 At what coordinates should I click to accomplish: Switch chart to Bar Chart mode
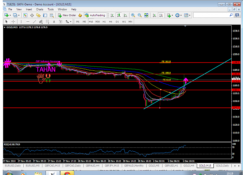point(112,15)
